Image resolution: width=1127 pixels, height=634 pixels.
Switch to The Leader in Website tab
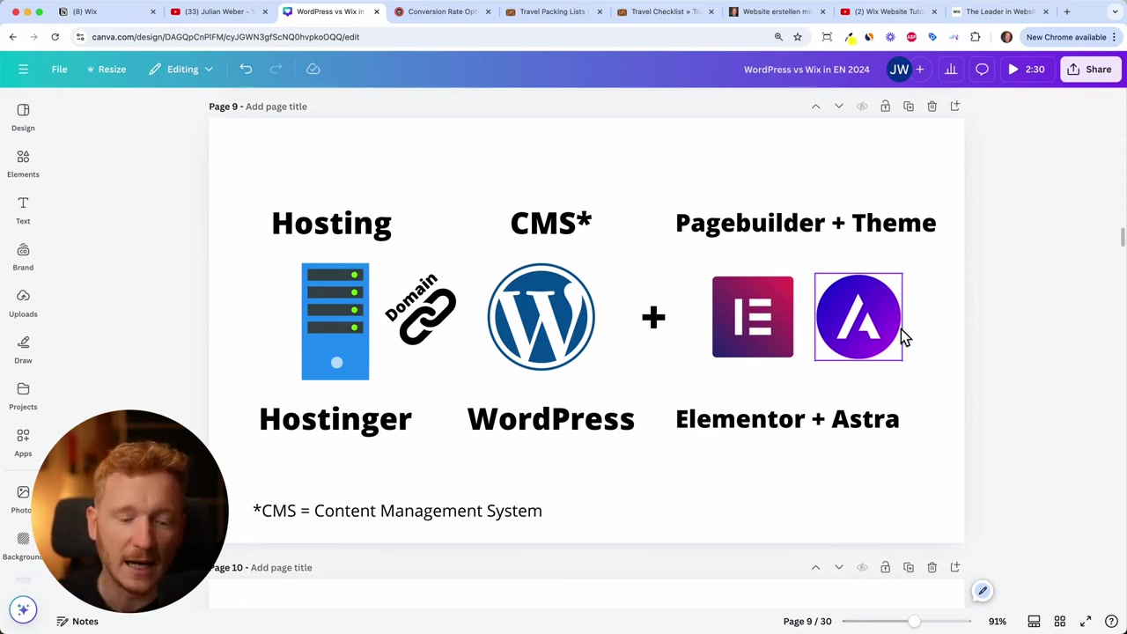point(999,11)
